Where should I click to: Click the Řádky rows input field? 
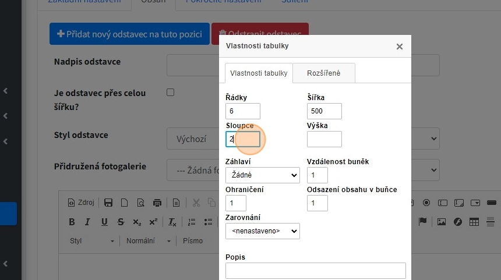242,111
